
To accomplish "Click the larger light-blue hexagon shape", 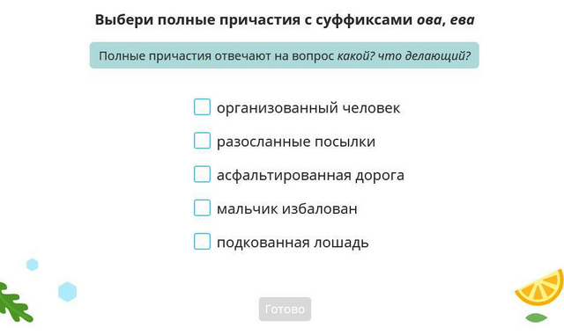I will click(67, 292).
